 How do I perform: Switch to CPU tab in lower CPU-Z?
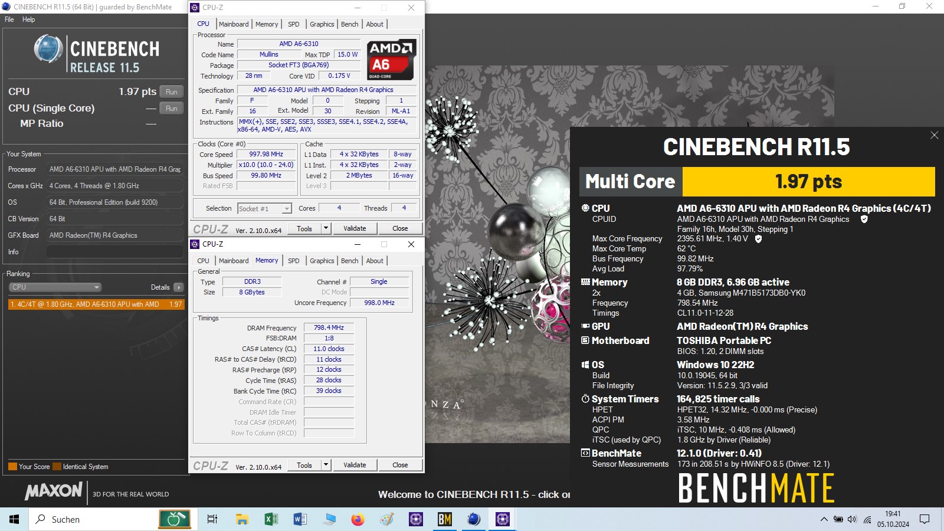pyautogui.click(x=204, y=261)
